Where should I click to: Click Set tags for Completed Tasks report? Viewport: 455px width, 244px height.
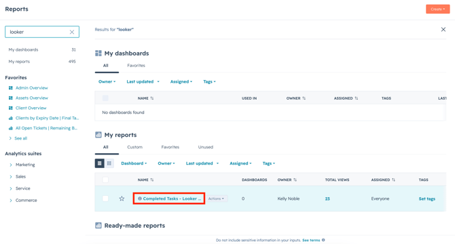[x=427, y=199]
